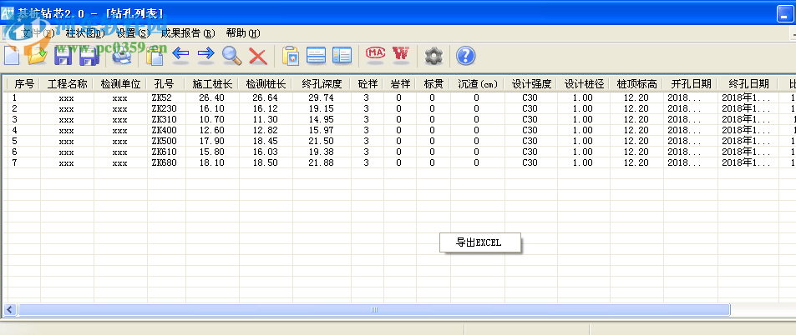Click the 设计桩径 column header

[x=584, y=84]
